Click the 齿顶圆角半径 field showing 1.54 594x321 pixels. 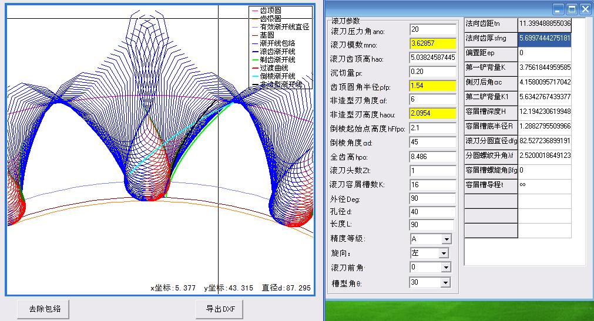tap(433, 86)
